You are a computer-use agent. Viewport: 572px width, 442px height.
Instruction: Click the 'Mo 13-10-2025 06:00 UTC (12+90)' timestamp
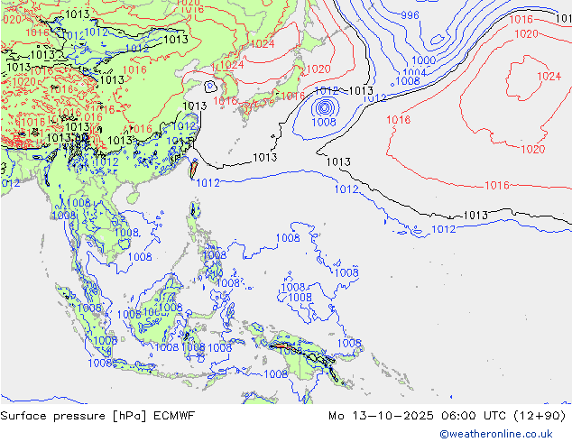tap(447, 416)
